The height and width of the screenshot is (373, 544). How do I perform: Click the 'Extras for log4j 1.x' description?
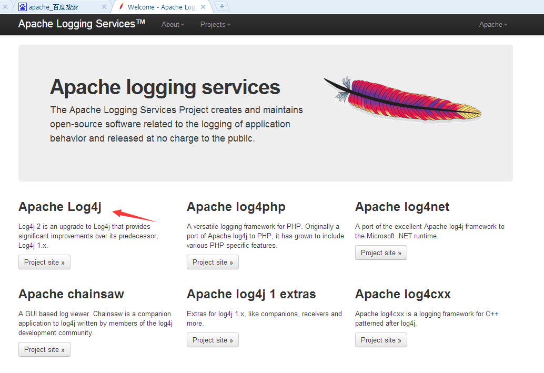(264, 318)
